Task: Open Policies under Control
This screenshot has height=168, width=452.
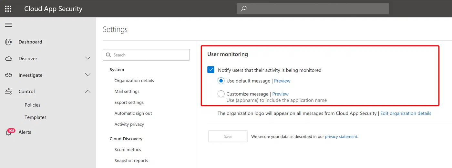Action: [x=33, y=105]
